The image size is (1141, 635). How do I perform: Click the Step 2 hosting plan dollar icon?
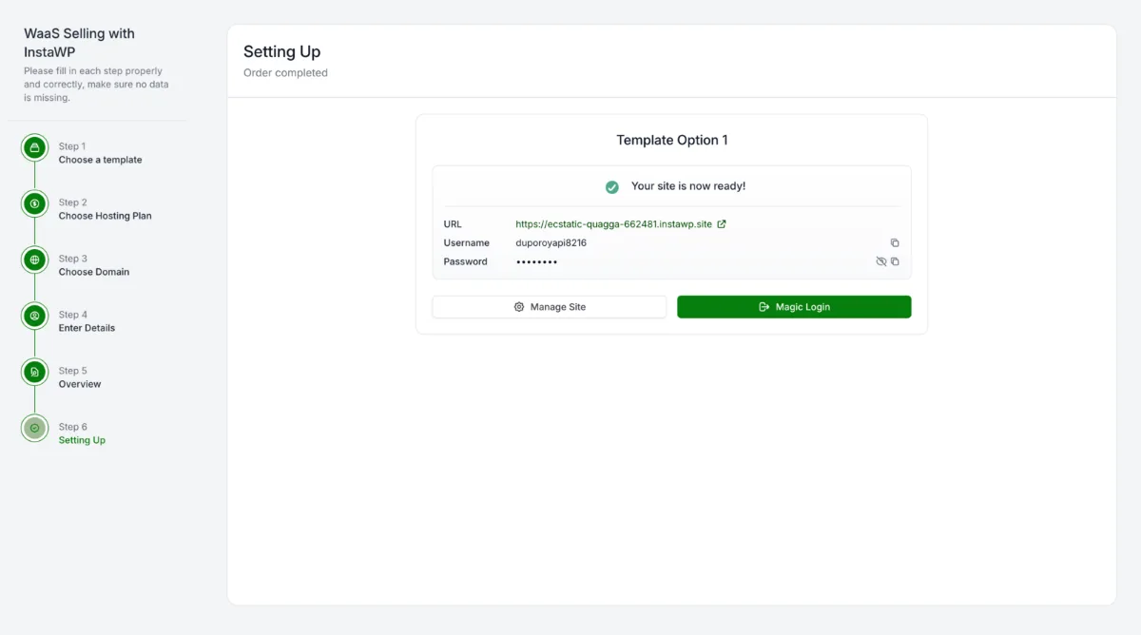pos(34,203)
